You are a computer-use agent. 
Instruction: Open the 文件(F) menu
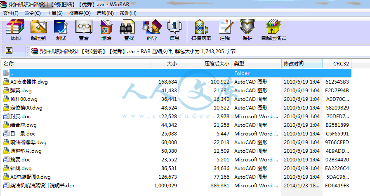tap(11, 13)
